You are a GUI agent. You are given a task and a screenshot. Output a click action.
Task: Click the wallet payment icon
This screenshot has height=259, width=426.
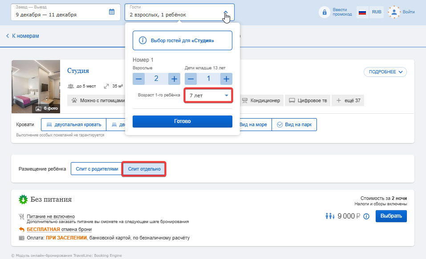click(x=21, y=238)
